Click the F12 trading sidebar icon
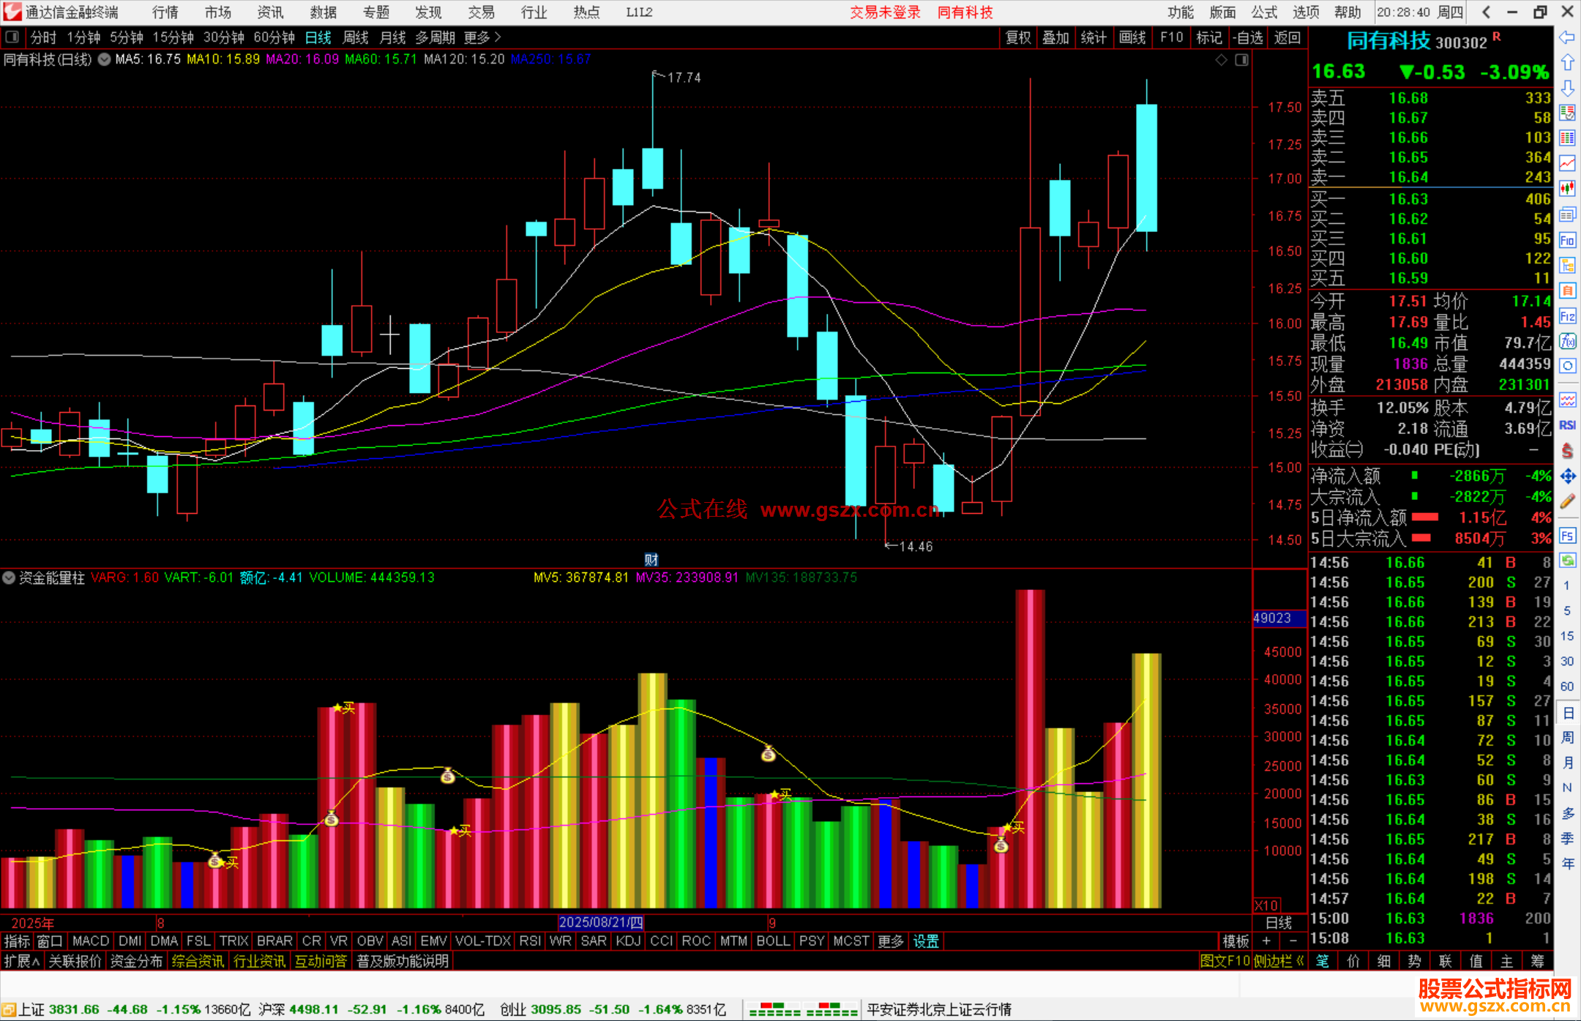The image size is (1581, 1021). pos(1567,316)
